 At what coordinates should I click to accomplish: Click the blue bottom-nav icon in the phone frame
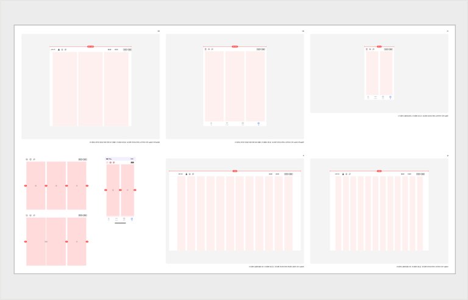click(132, 219)
